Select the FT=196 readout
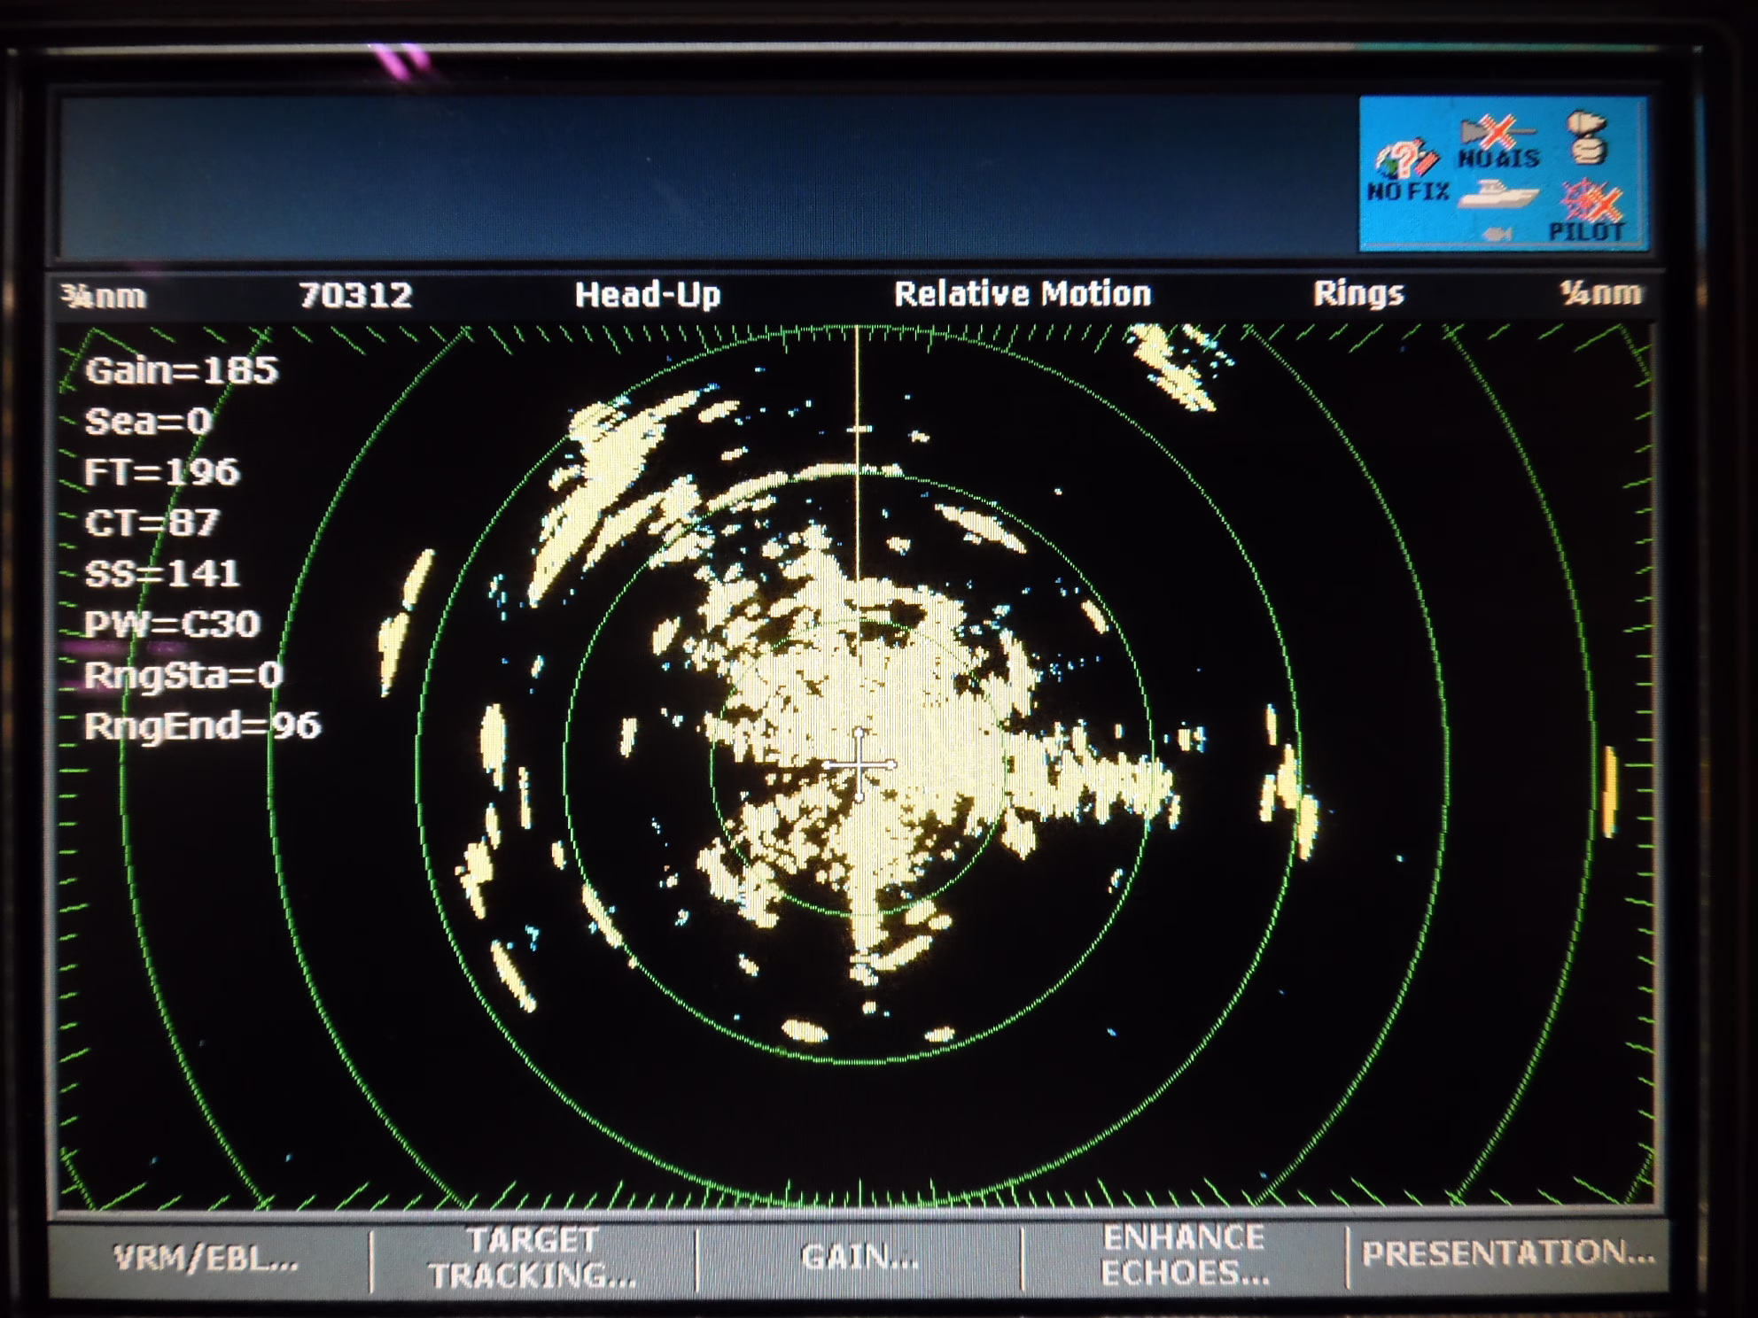Screen dimensions: 1758x1318 [x=162, y=472]
